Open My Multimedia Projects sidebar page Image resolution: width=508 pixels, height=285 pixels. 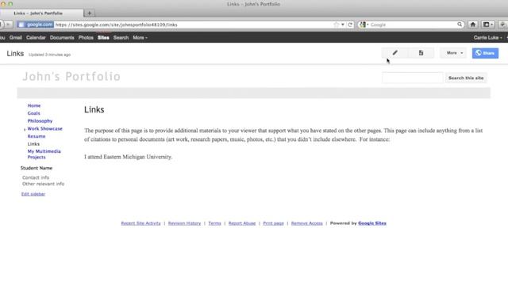coord(44,154)
